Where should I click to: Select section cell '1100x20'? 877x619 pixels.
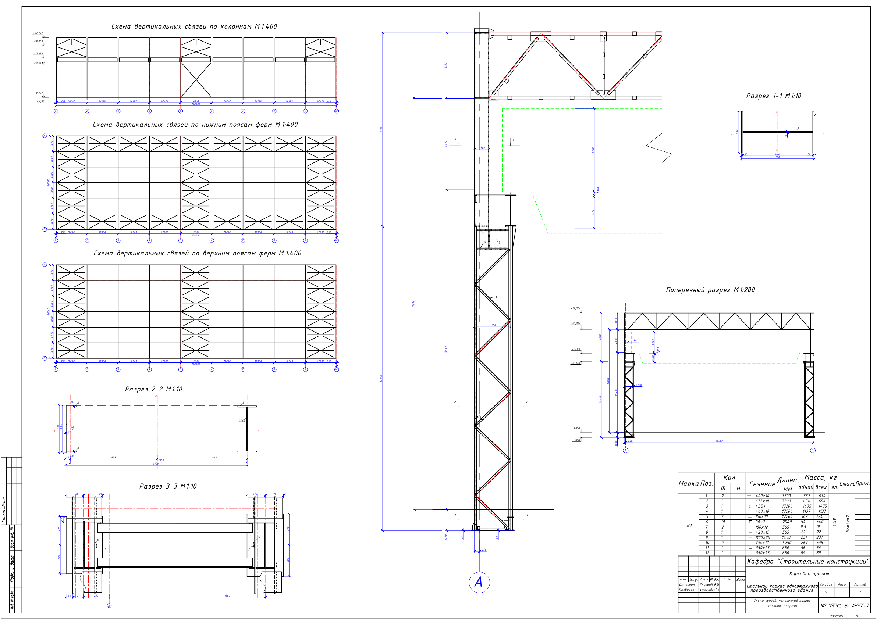pyautogui.click(x=763, y=538)
